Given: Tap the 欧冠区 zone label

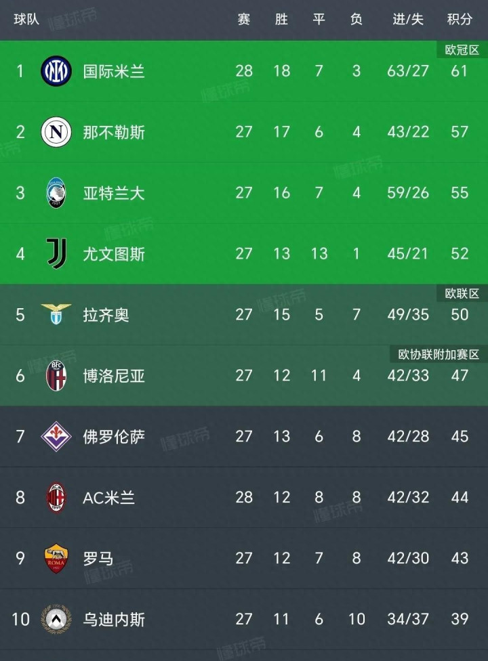Looking at the screenshot, I should click(462, 50).
